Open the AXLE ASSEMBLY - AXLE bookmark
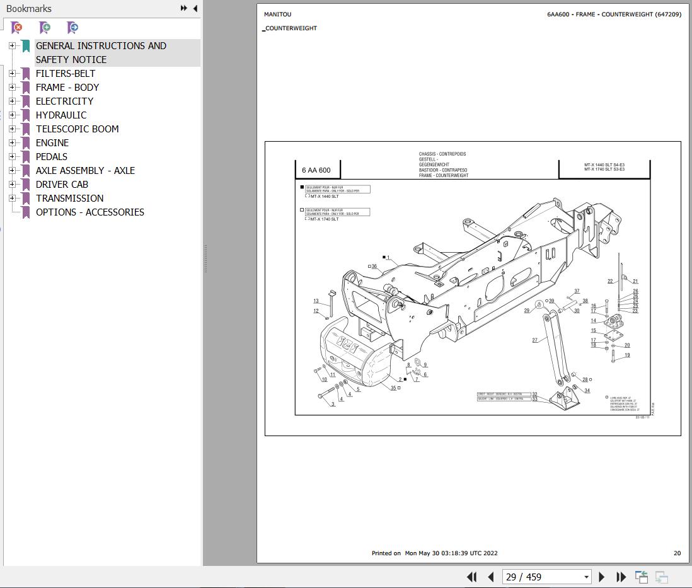Image resolution: width=692 pixels, height=588 pixels. [85, 170]
